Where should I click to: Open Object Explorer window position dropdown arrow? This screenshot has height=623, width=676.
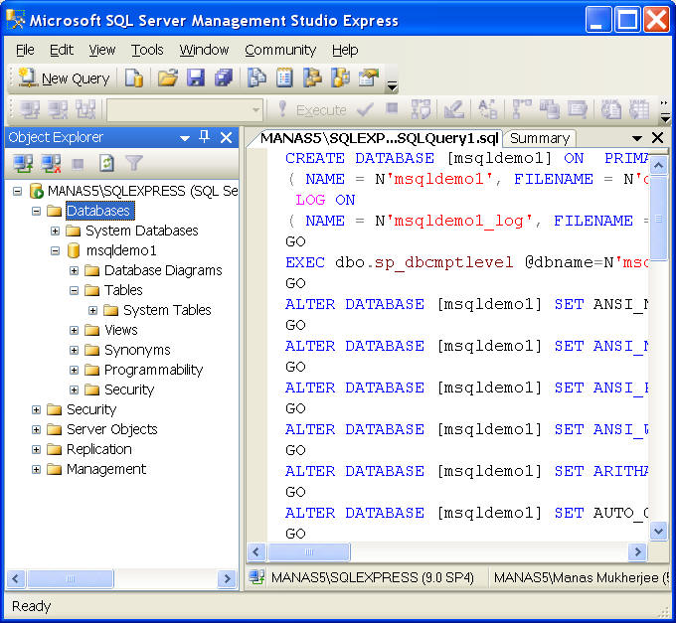185,138
